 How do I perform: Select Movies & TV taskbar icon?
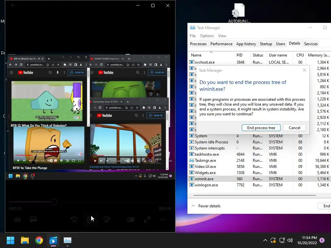point(53,240)
